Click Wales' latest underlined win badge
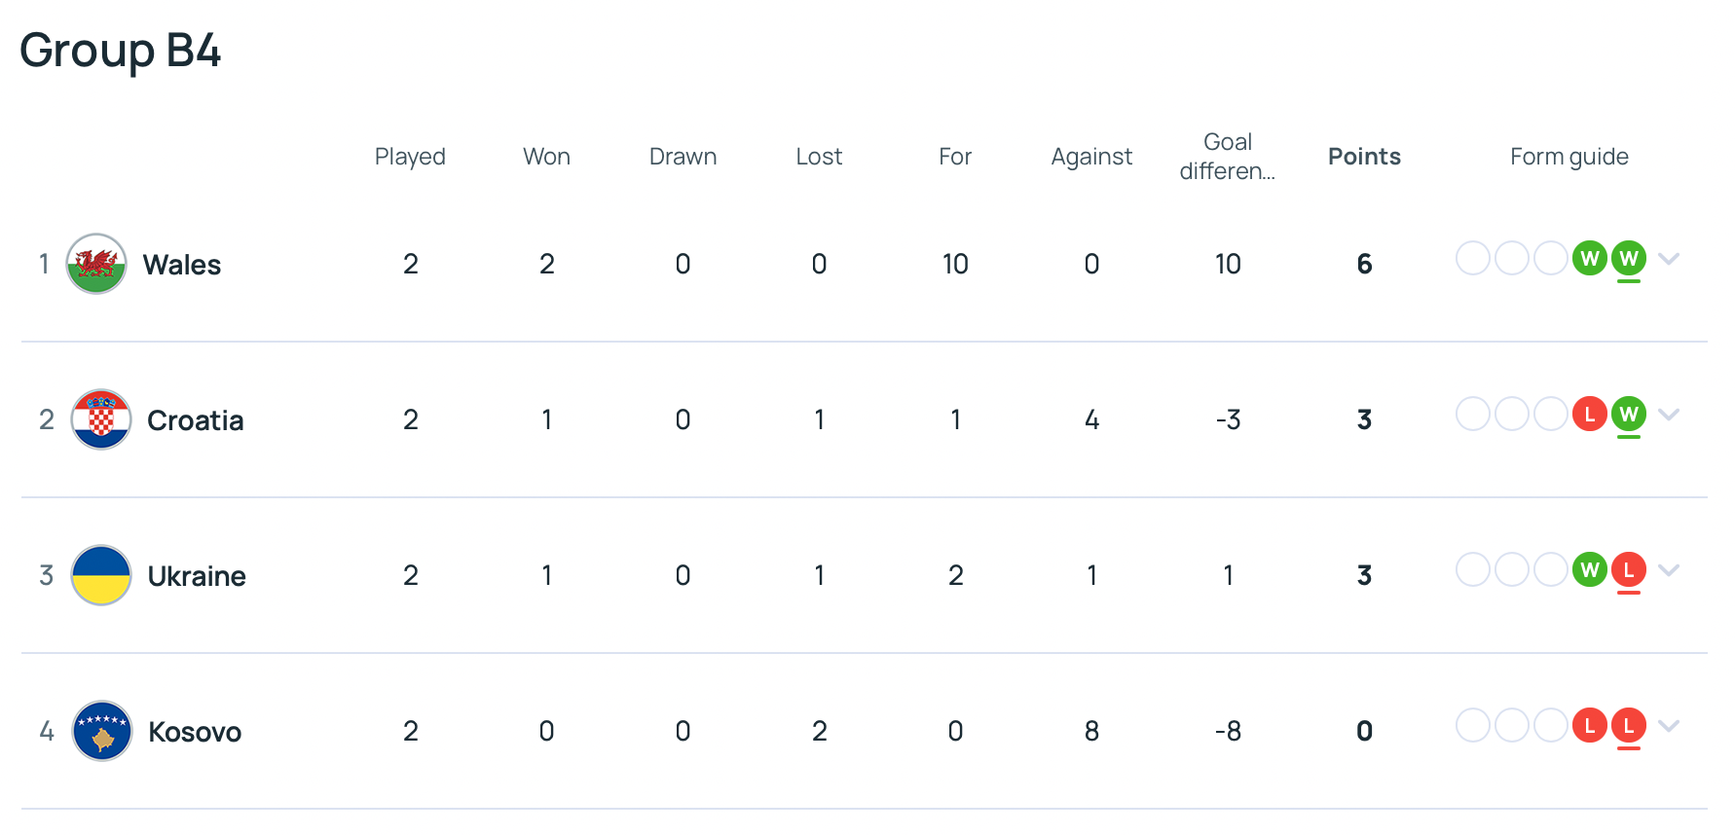1735x835 pixels. tap(1628, 259)
